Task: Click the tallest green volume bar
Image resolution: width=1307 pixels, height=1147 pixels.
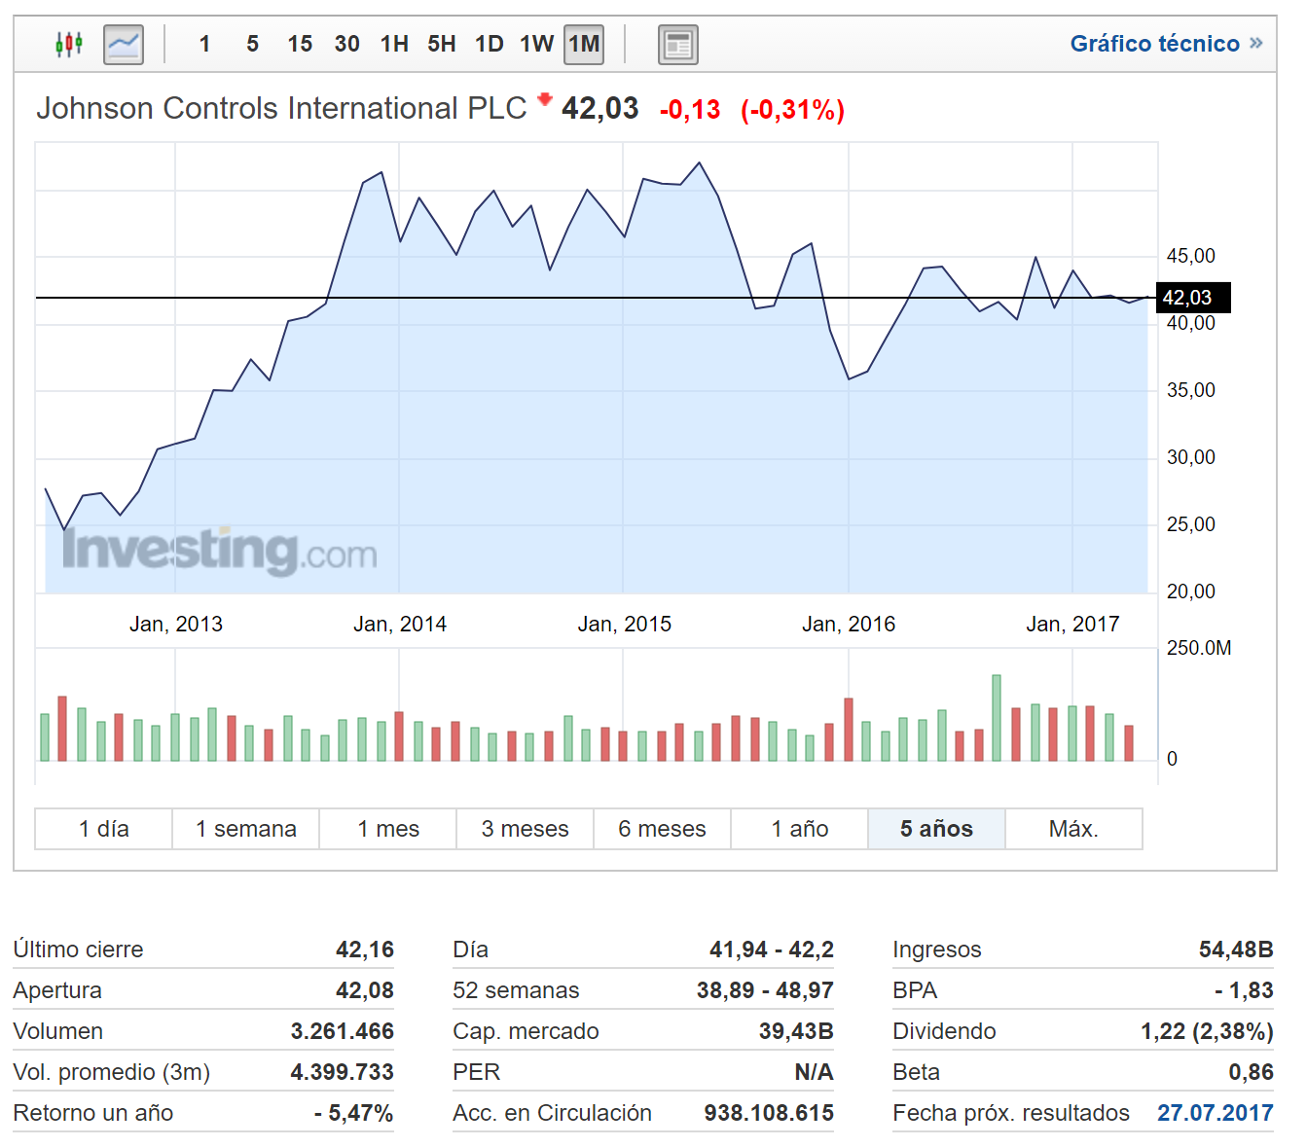Action: pyautogui.click(x=997, y=718)
